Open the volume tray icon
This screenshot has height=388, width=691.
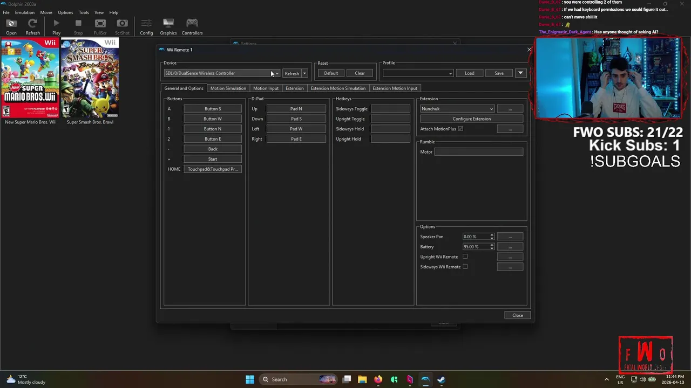[642, 379]
